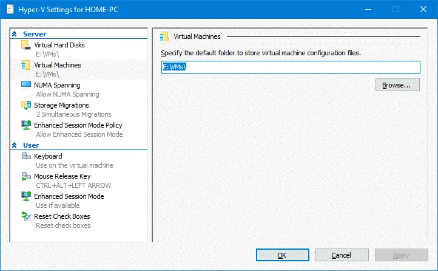The height and width of the screenshot is (271, 438).
Task: Click the Mouse Release Key icon
Action: 25,177
